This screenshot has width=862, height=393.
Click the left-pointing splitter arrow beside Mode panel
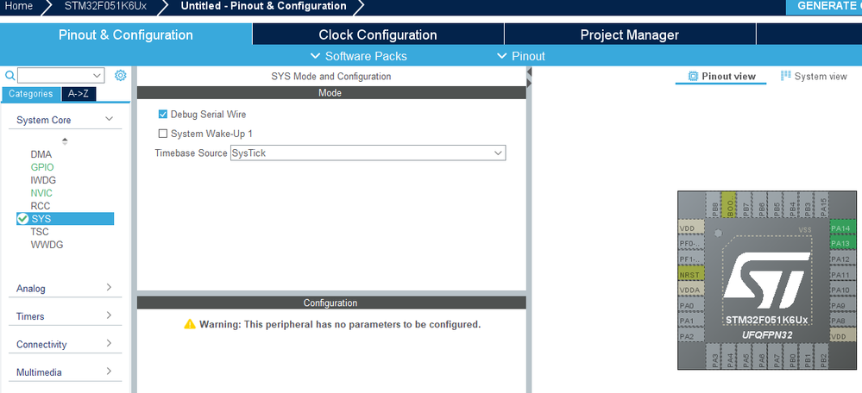530,72
